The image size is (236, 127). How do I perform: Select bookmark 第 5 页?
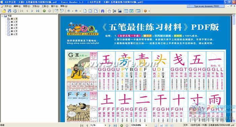point(14,31)
